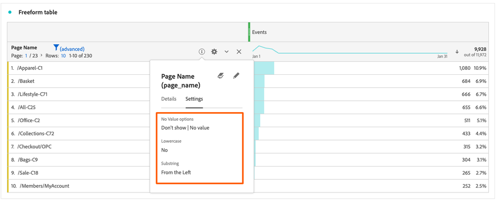Click the cyan dot beside Freeform table
This screenshot has width=500, height=200.
tap(10, 12)
